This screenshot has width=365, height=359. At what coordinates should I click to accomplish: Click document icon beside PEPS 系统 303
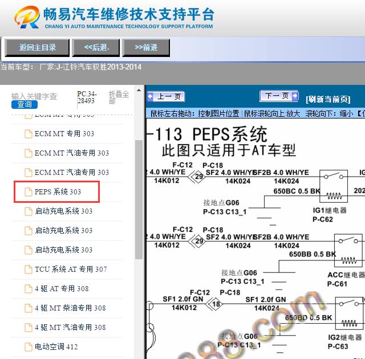[29, 192]
